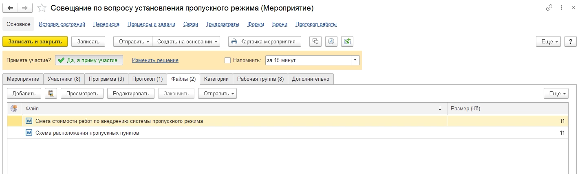Open the Протокол (1) tab
This screenshot has width=582, height=174.
point(148,79)
